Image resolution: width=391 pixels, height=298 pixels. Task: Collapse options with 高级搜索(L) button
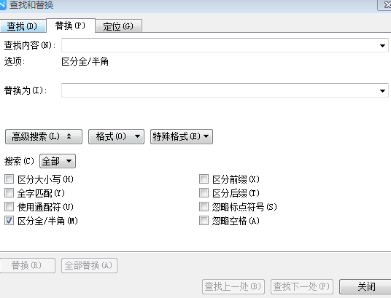click(44, 136)
